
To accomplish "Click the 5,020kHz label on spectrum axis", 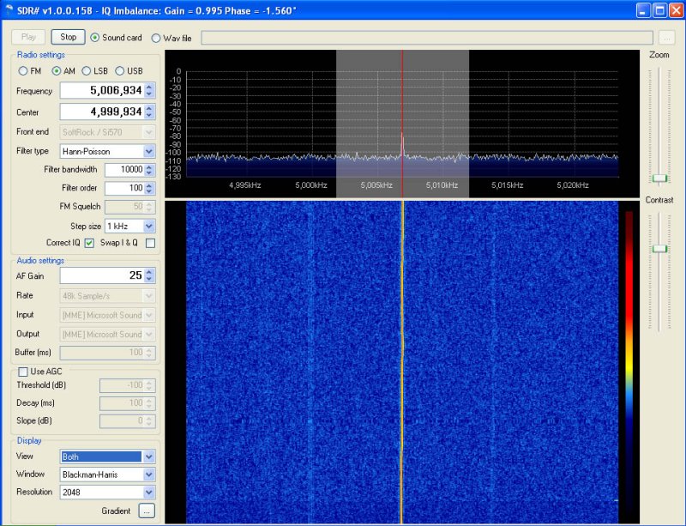I will (573, 185).
